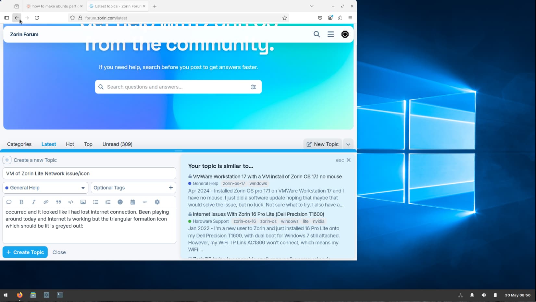Image resolution: width=536 pixels, height=302 pixels.
Task: Open the Files manager from taskbar
Action: (x=33, y=295)
